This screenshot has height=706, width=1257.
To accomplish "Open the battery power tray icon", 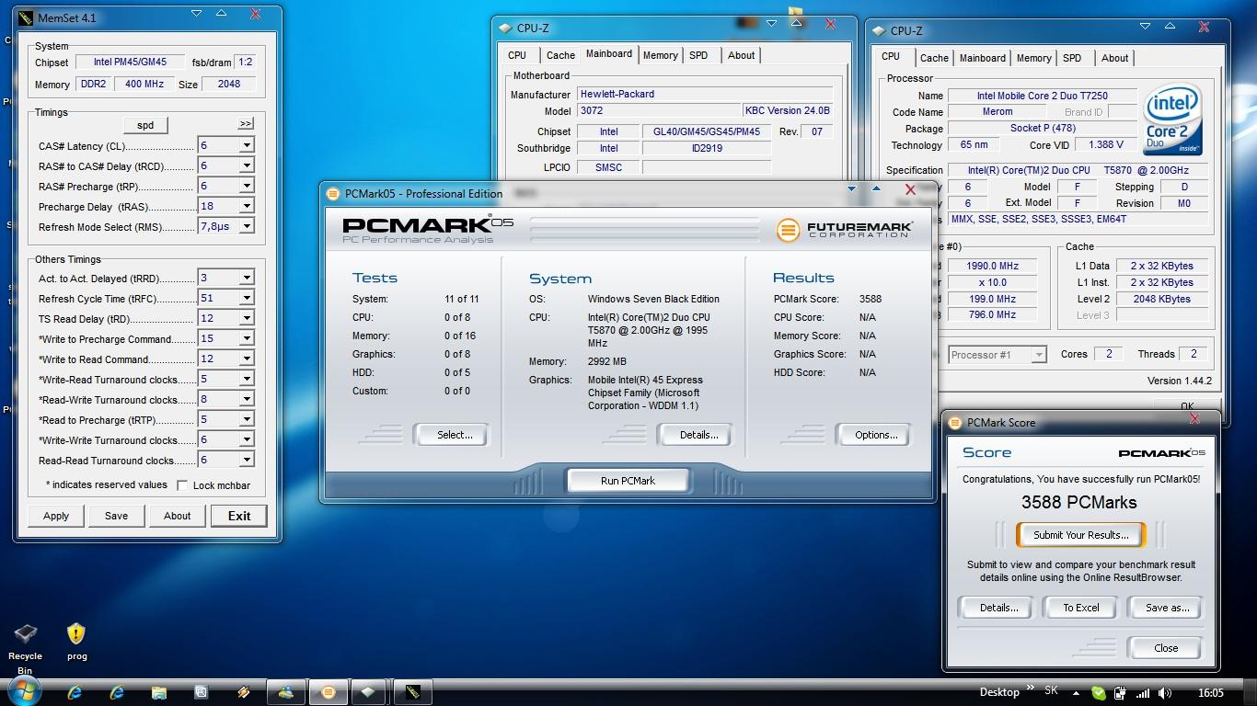I will coord(1120,693).
